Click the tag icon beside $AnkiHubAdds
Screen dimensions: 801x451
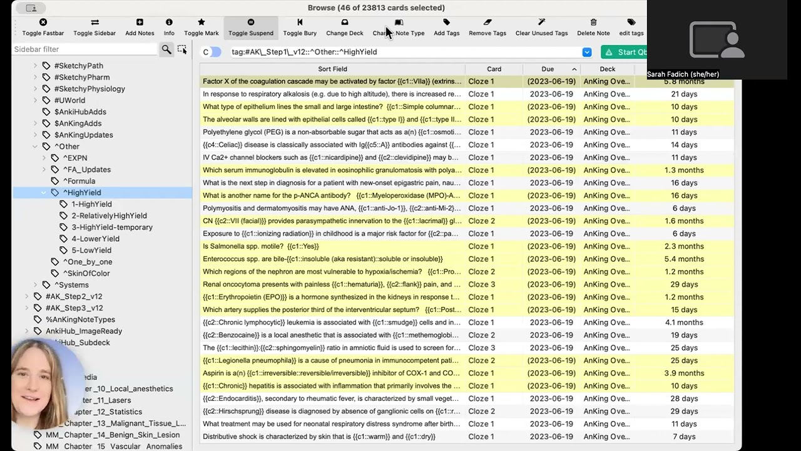(x=46, y=112)
